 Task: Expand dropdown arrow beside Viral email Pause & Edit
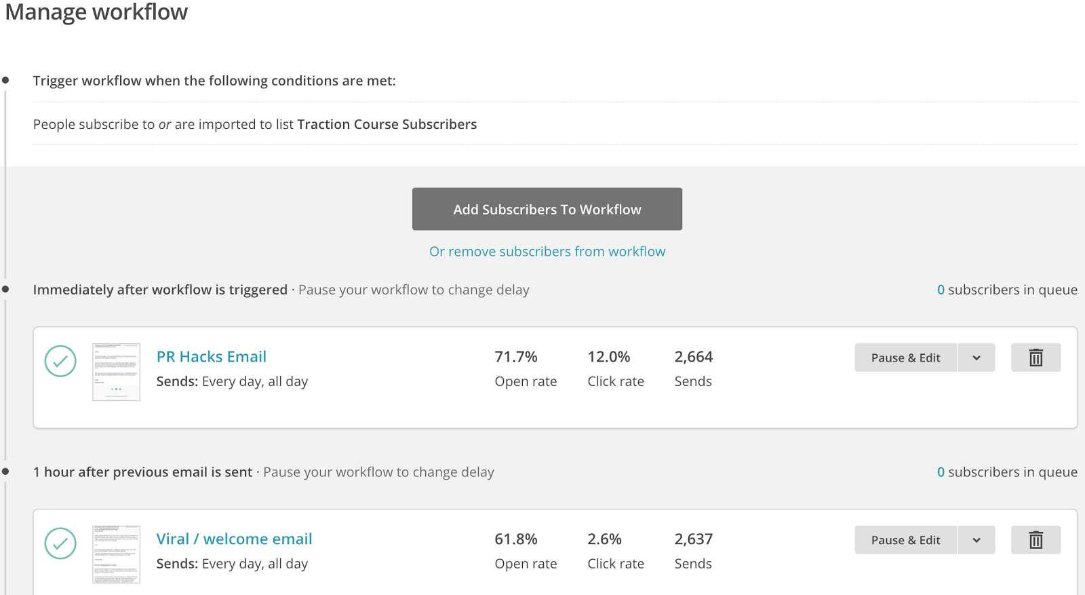point(976,540)
